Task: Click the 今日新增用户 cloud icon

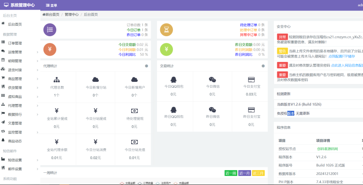Action: click(x=134, y=80)
